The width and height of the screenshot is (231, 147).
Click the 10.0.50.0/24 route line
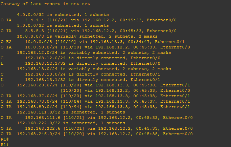coord(95,47)
